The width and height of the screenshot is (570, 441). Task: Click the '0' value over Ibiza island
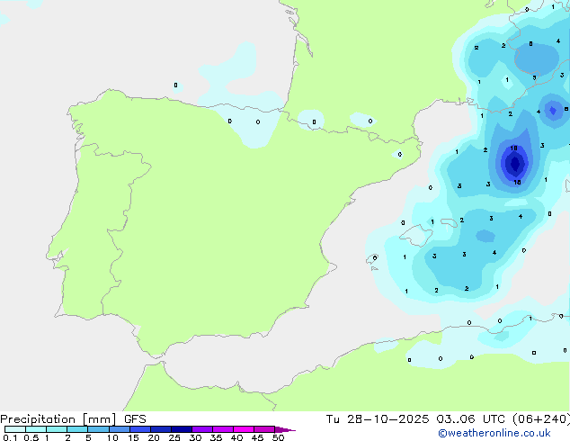point(375,258)
